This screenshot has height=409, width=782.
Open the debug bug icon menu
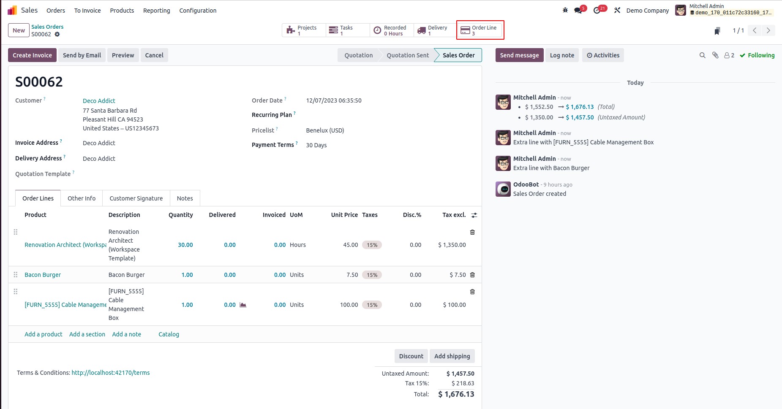point(565,10)
